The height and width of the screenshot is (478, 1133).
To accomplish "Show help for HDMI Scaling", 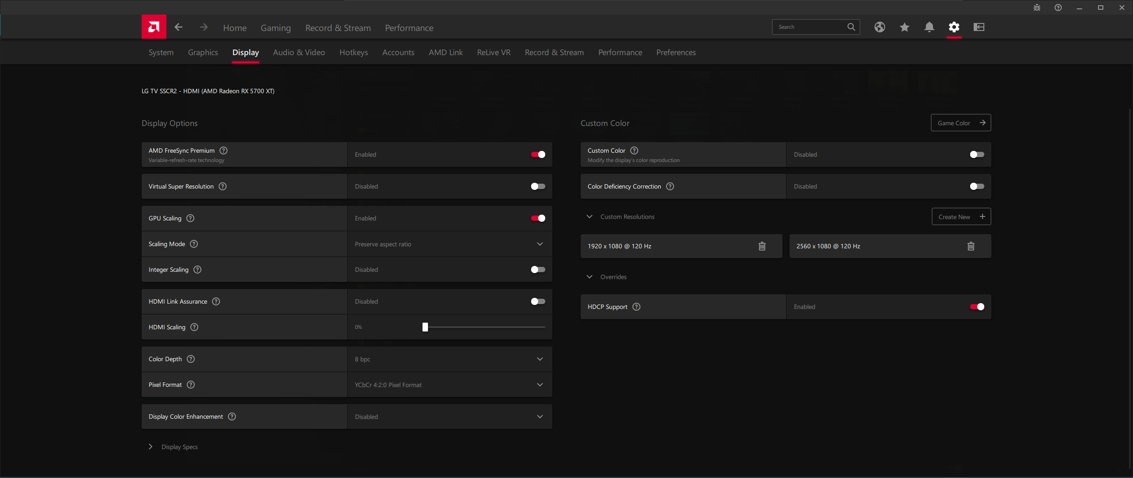I will click(x=194, y=327).
